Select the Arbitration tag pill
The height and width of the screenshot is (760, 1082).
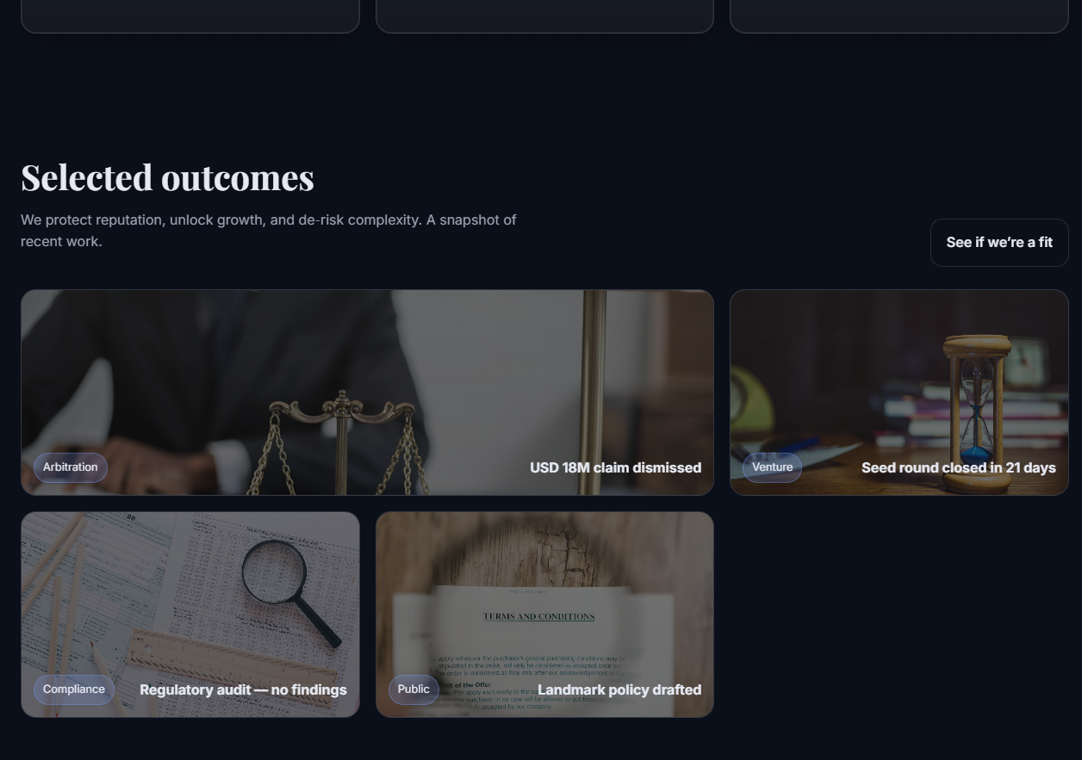click(71, 467)
